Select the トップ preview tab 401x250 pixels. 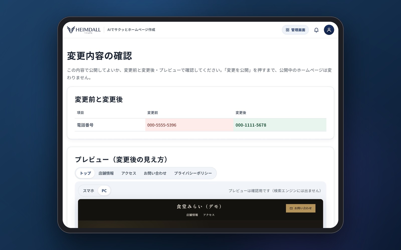coord(85,173)
